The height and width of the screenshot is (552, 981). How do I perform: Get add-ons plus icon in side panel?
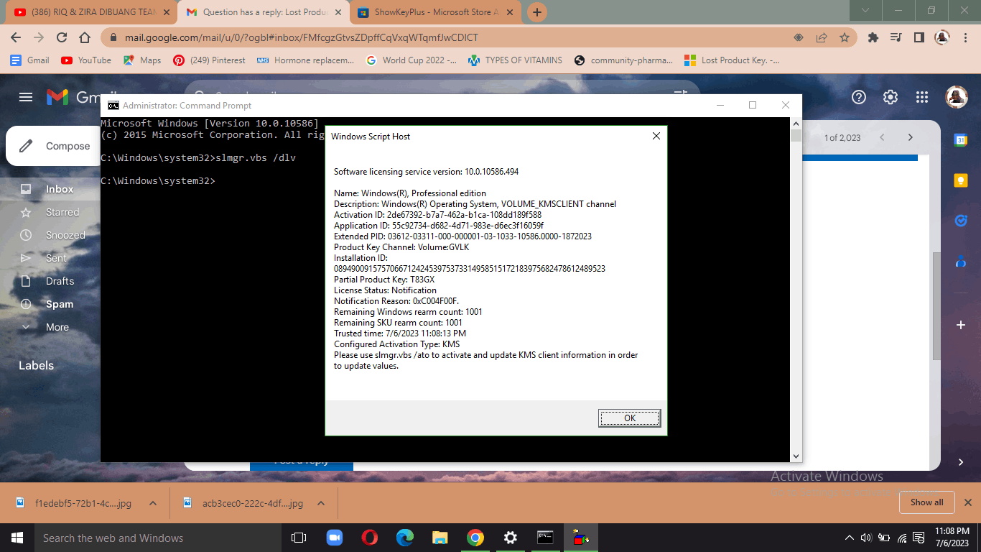[x=961, y=326]
